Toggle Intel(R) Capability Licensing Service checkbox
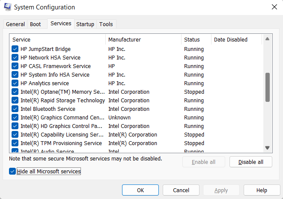283x199 pixels. pyautogui.click(x=15, y=134)
